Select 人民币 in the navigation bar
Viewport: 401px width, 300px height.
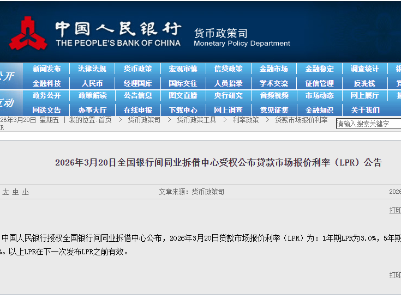(x=92, y=83)
